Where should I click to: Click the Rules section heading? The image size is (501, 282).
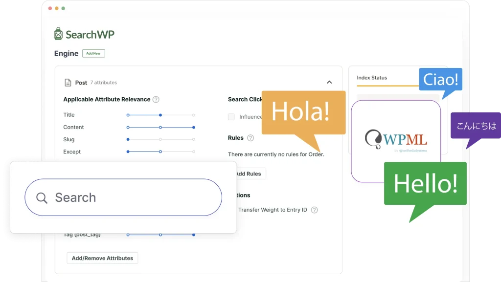tap(236, 138)
